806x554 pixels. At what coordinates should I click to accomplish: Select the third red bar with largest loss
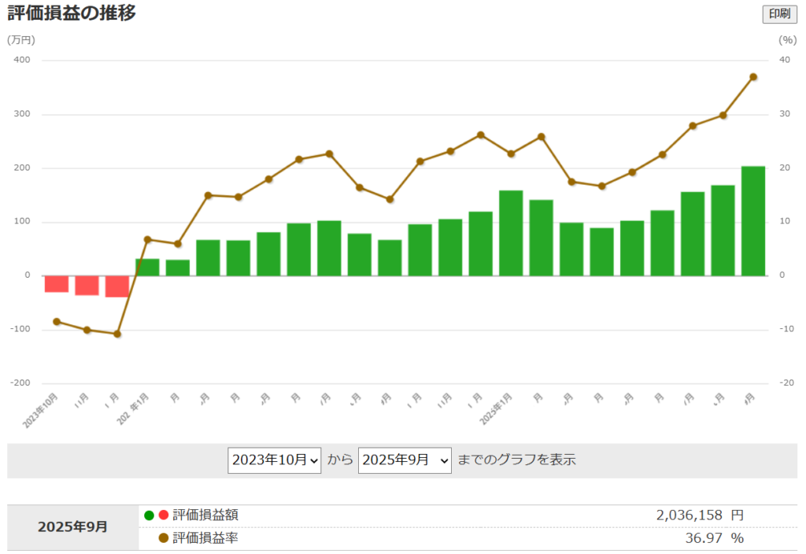tap(117, 286)
